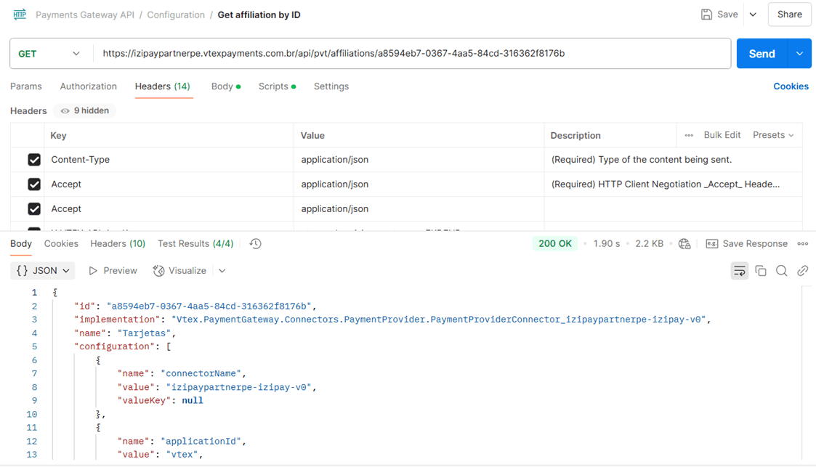
Task: Open response more options ellipsis
Action: tap(803, 243)
